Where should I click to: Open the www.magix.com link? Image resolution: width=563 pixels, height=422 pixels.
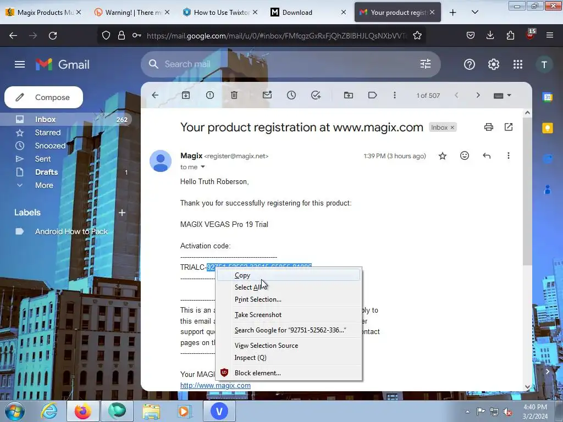pyautogui.click(x=216, y=385)
